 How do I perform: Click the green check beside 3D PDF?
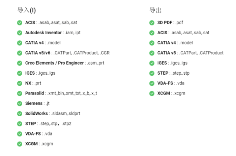(x=152, y=23)
